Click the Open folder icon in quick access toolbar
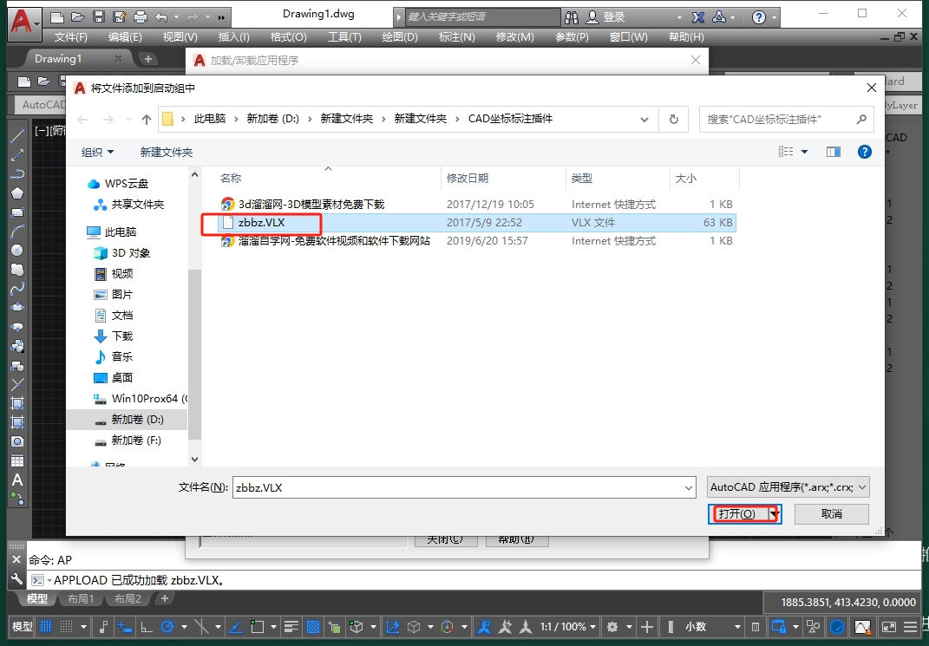The height and width of the screenshot is (646, 929). tap(77, 17)
